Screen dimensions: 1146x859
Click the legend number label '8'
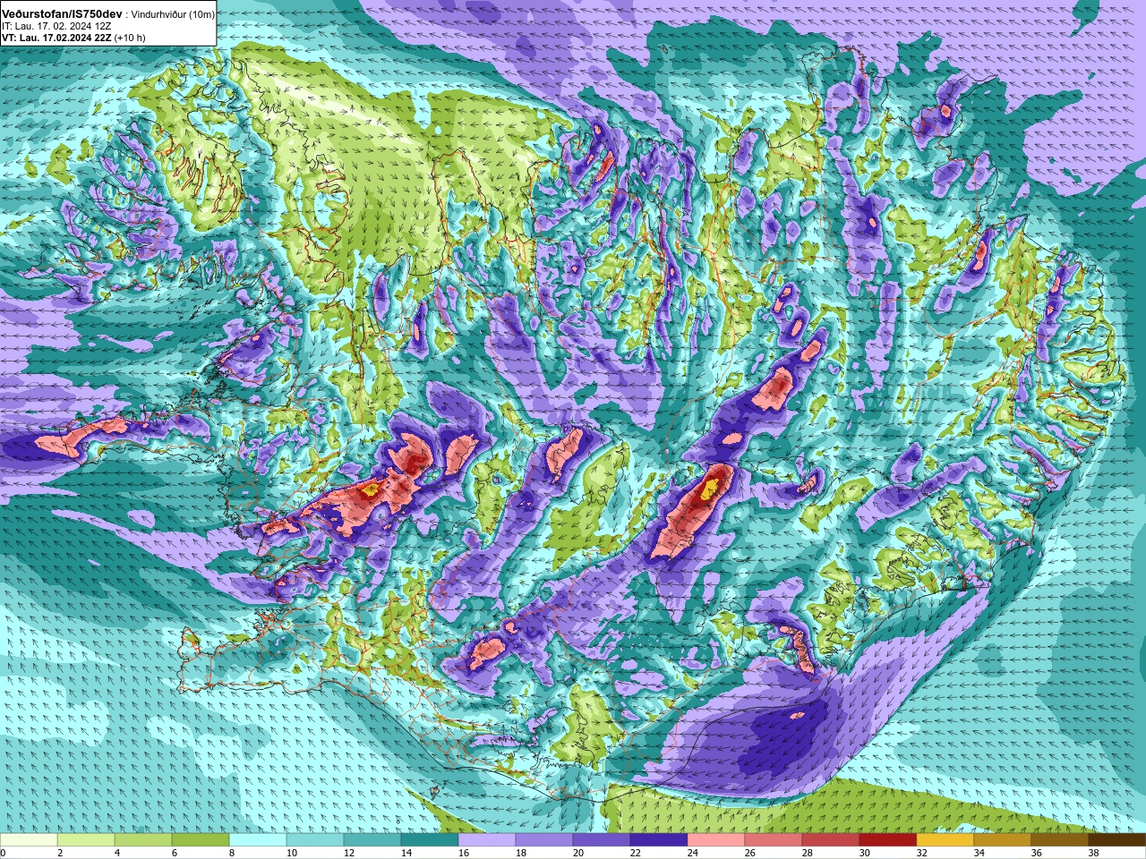pyautogui.click(x=231, y=854)
